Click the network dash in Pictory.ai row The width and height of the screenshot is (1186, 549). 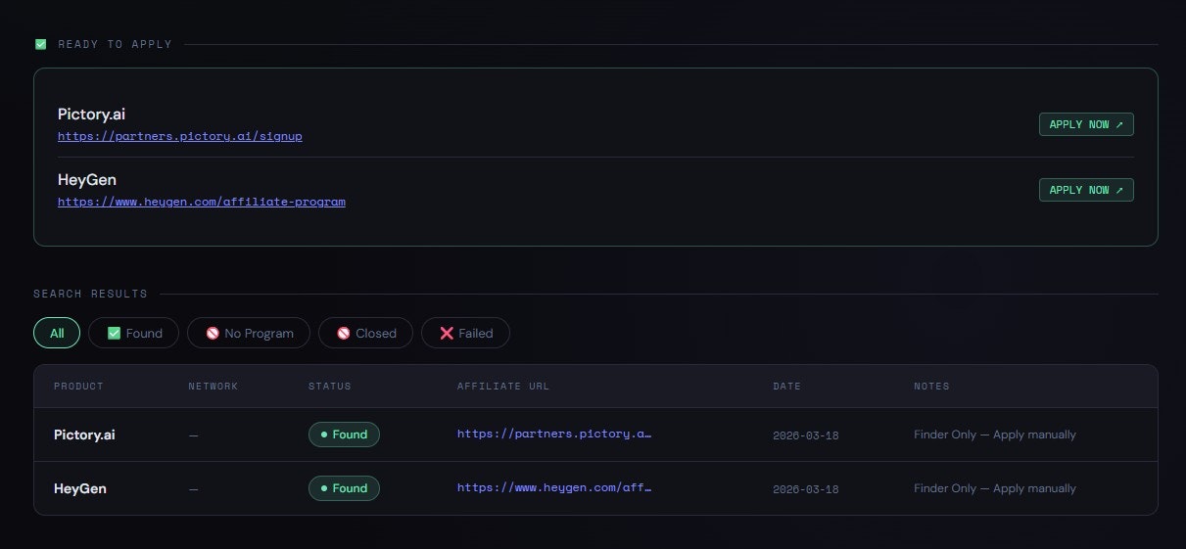(x=193, y=435)
